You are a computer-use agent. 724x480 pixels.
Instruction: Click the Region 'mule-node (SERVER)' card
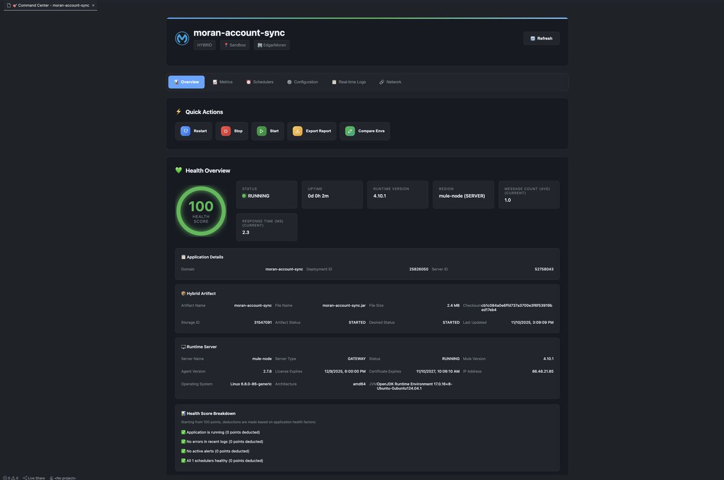pyautogui.click(x=463, y=195)
